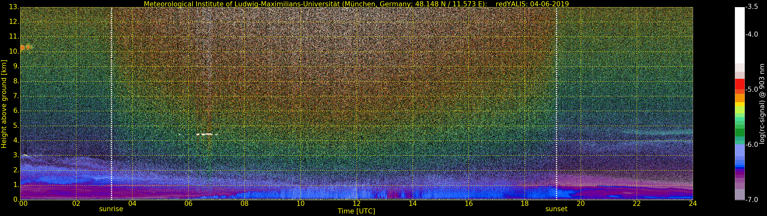Click the height axis tick label '8.'

click(x=16, y=81)
